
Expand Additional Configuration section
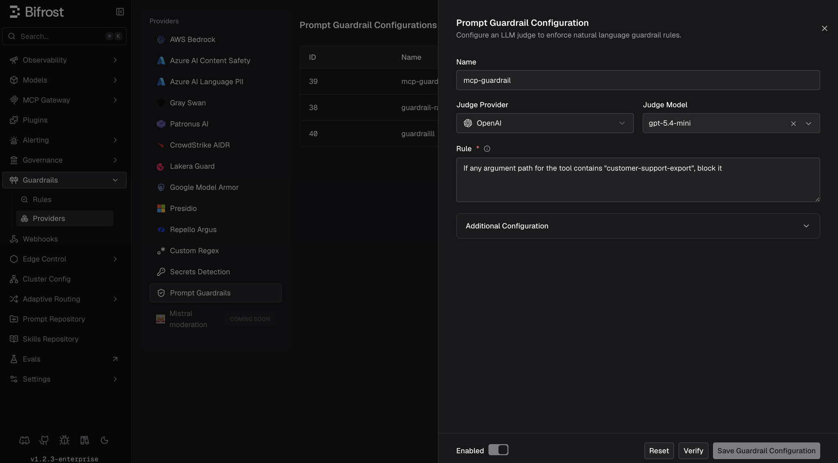point(638,226)
